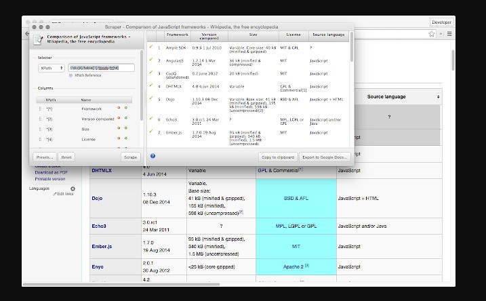Click the checkmark on the Echo3 result row
486x301 pixels.
[151, 119]
